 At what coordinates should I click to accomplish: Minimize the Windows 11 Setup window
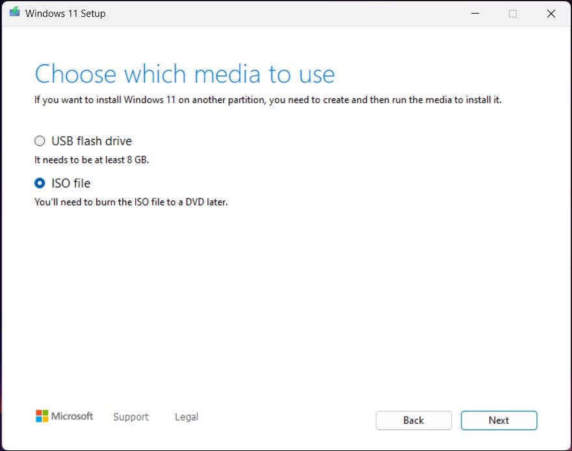[474, 13]
